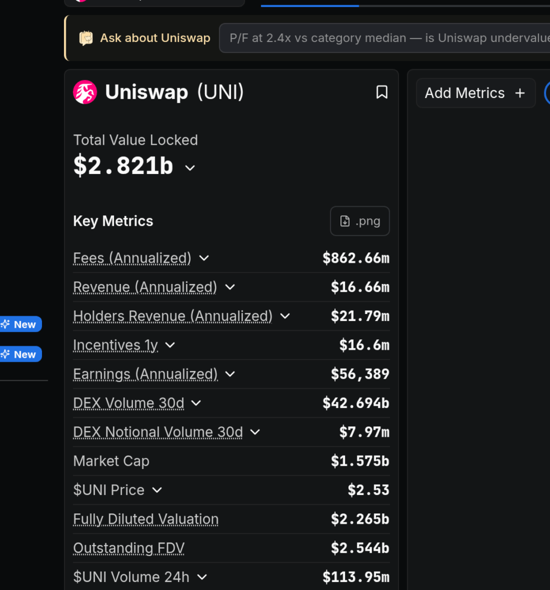Expand the Total Value Locked chevron

click(x=190, y=168)
